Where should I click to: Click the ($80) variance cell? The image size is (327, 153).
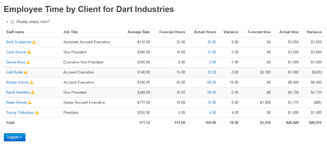click(x=317, y=102)
